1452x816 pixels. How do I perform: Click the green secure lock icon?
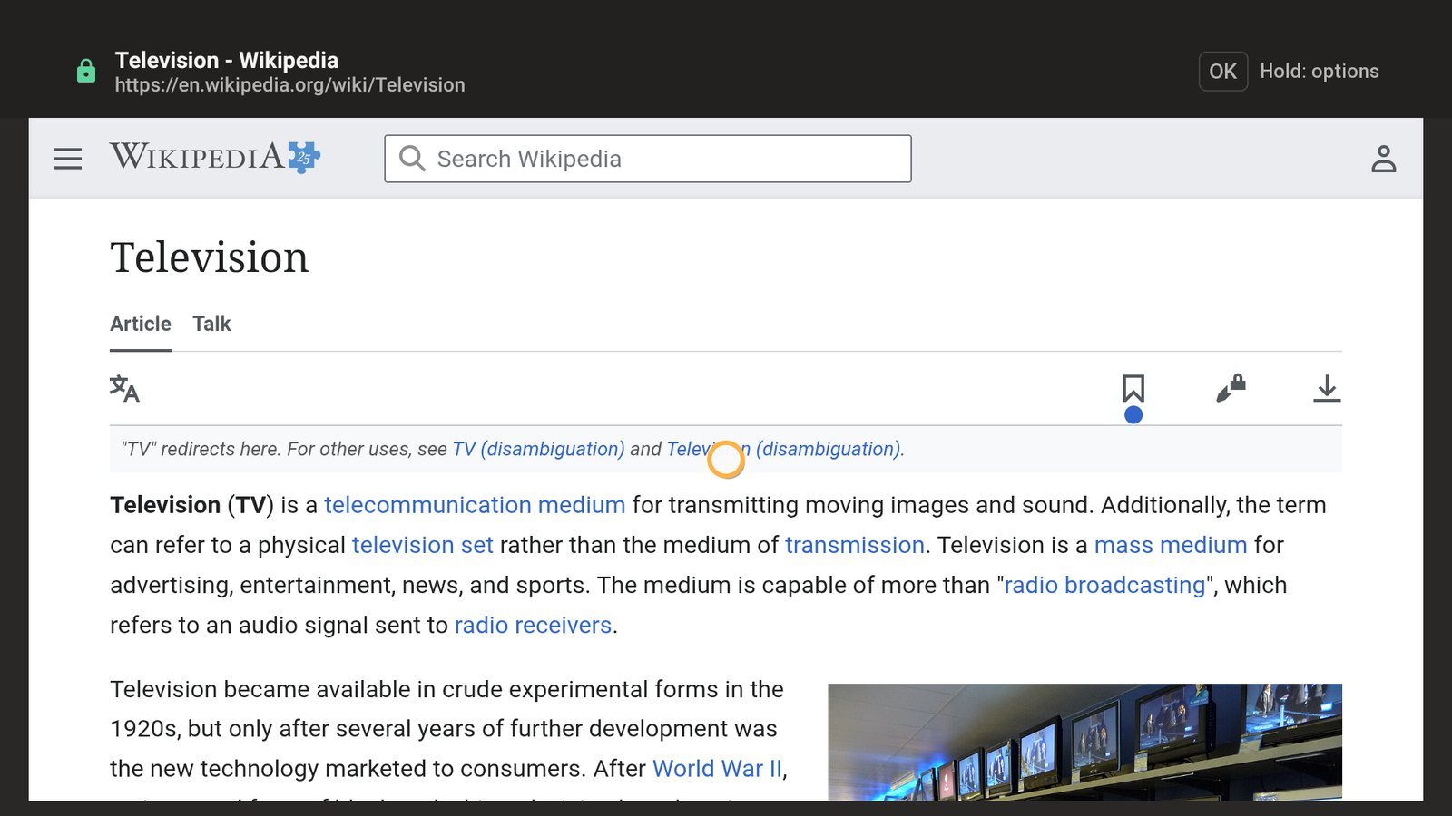[x=86, y=71]
